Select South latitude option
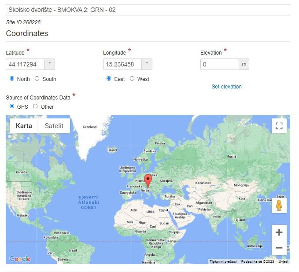This screenshot has width=299, height=272. click(37, 79)
